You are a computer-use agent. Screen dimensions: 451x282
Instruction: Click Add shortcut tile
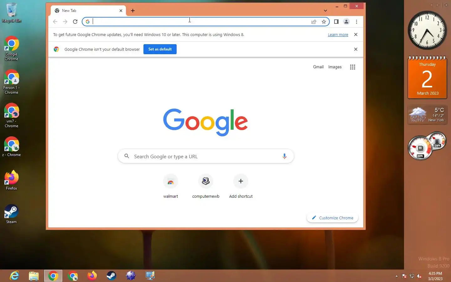(x=241, y=186)
